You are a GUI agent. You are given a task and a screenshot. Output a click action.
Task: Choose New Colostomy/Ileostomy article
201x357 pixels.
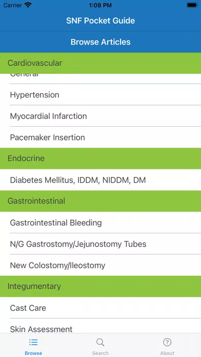[100, 266]
